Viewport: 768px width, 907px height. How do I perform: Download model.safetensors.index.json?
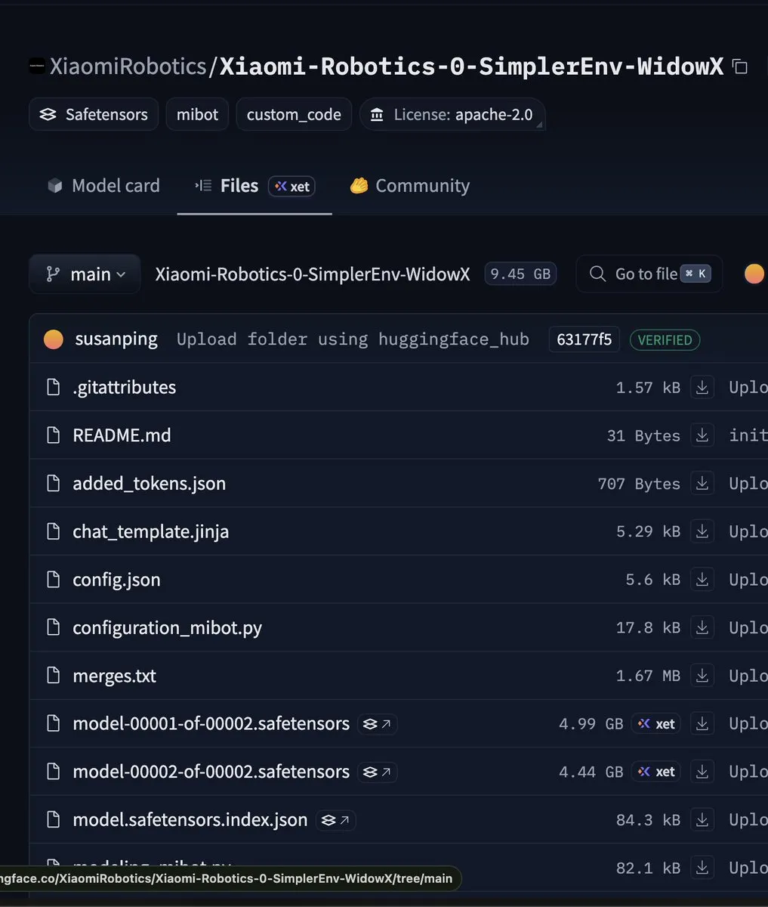coord(702,820)
